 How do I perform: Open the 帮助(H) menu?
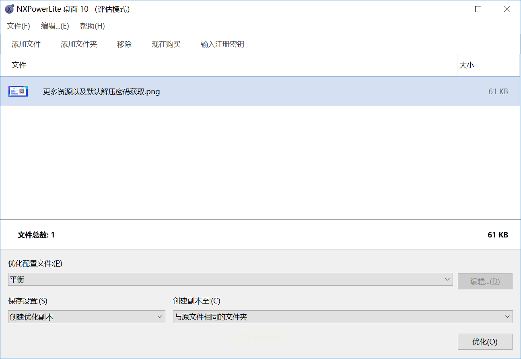pos(93,26)
